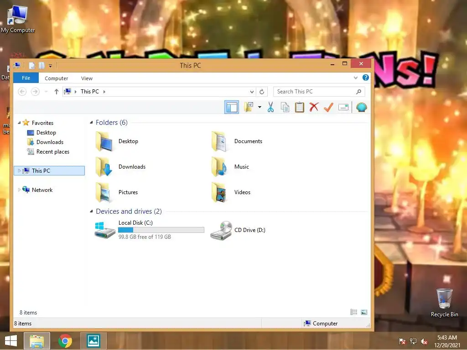Open the View ribbon tab
This screenshot has width=467, height=350.
[87, 78]
